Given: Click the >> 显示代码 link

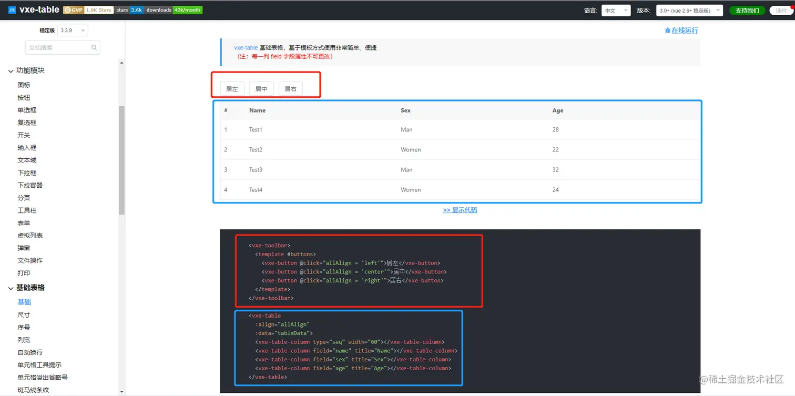Looking at the screenshot, I should pos(460,210).
